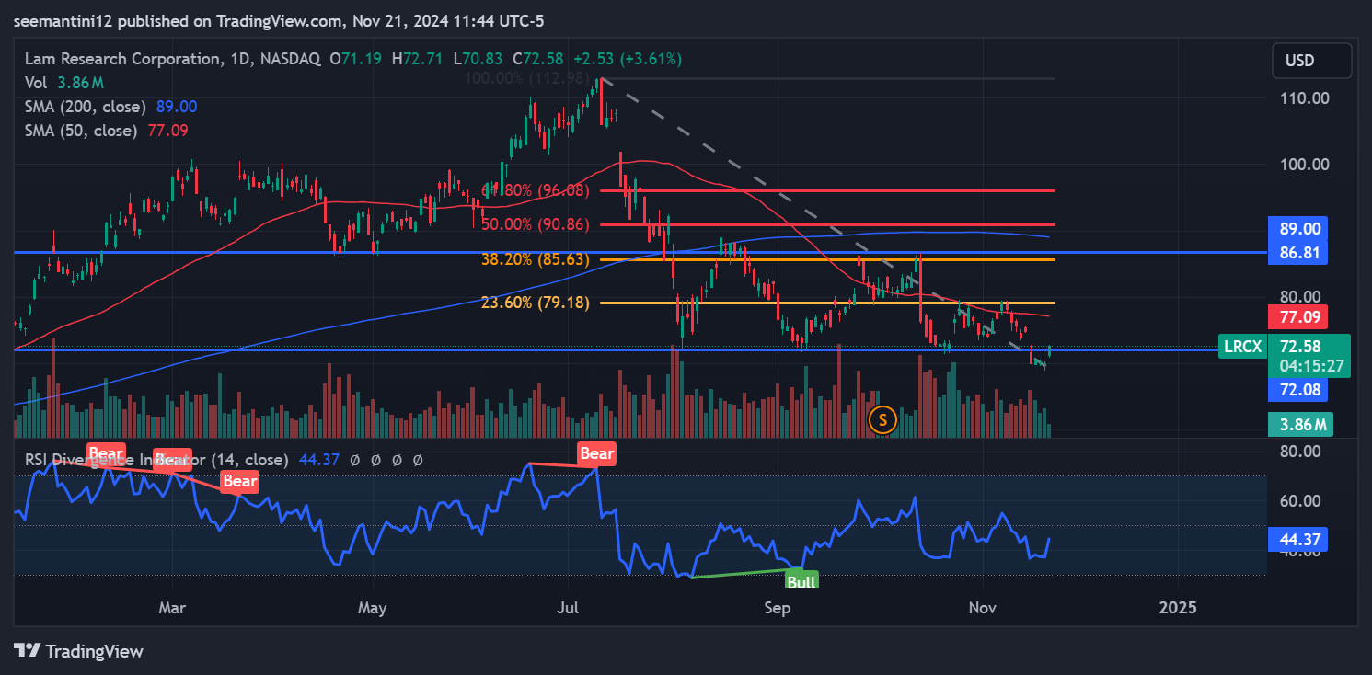The width and height of the screenshot is (1372, 675).
Task: Click the 72.08 blue price label
Action: coord(1298,390)
